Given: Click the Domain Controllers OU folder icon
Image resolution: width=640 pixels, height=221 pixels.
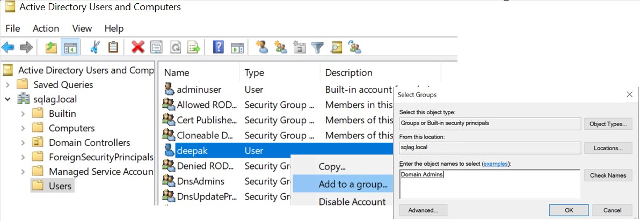Looking at the screenshot, I should [38, 142].
